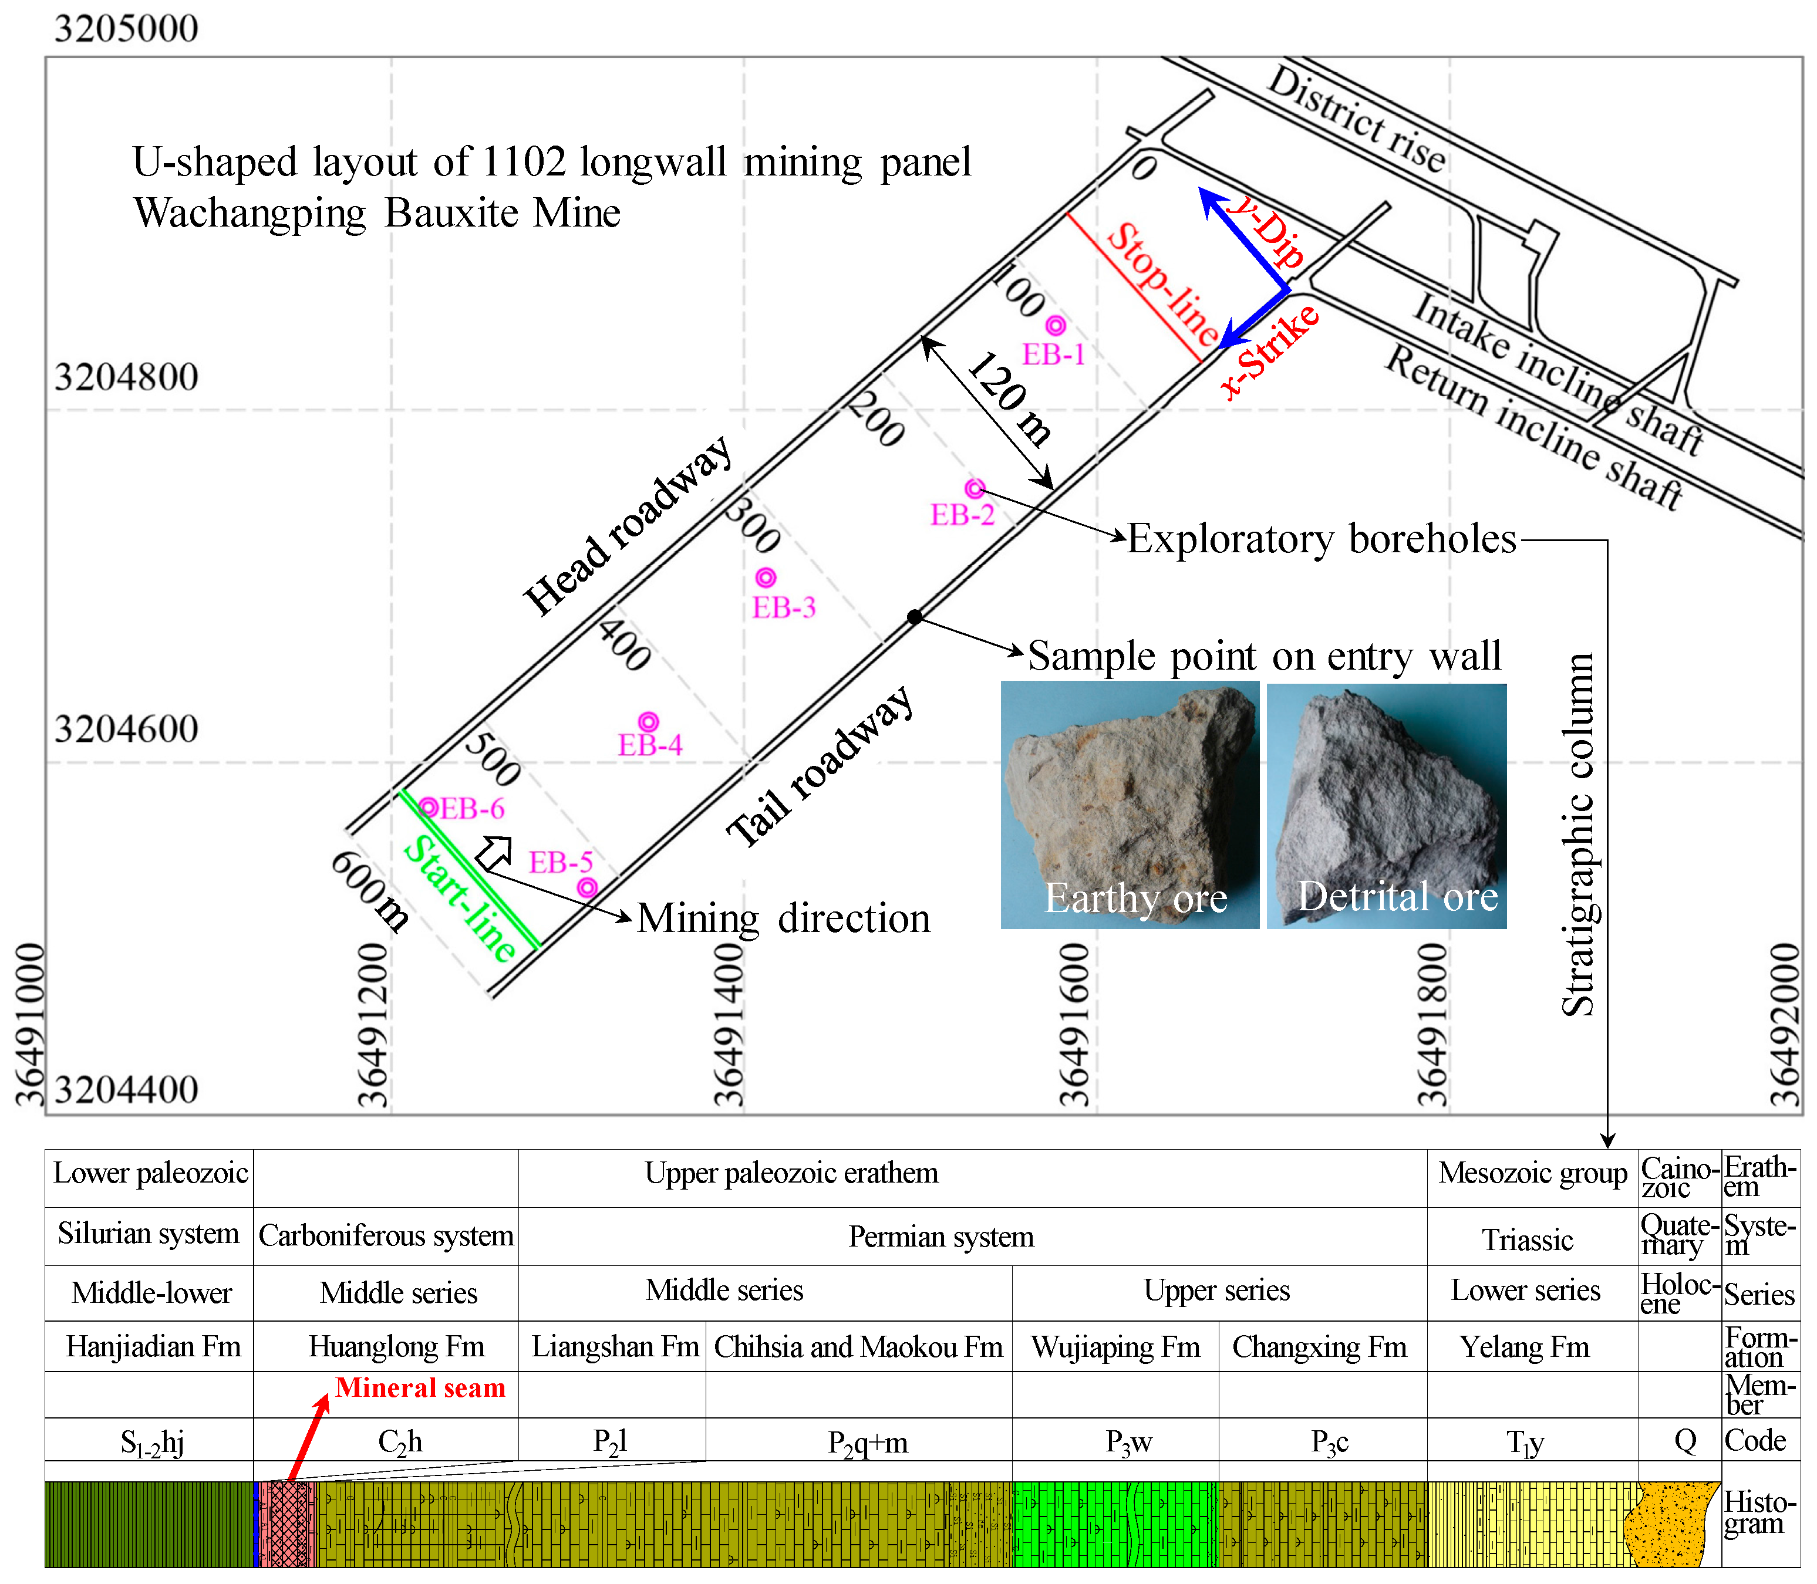Click the red Mineral seam arrow
This screenshot has width=1817, height=1584.
[x=309, y=1437]
